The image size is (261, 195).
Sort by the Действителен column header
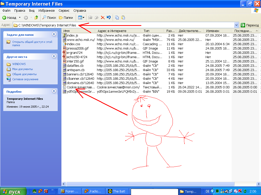click(x=190, y=31)
